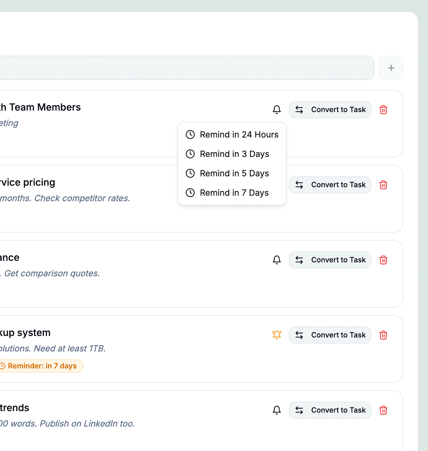428x451 pixels.
Task: Choose Remind in 3 Days
Action: (x=232, y=154)
